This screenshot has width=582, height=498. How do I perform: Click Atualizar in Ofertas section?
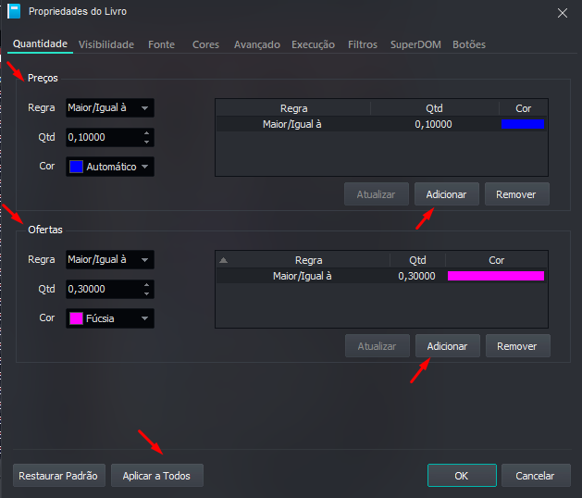pyautogui.click(x=378, y=346)
